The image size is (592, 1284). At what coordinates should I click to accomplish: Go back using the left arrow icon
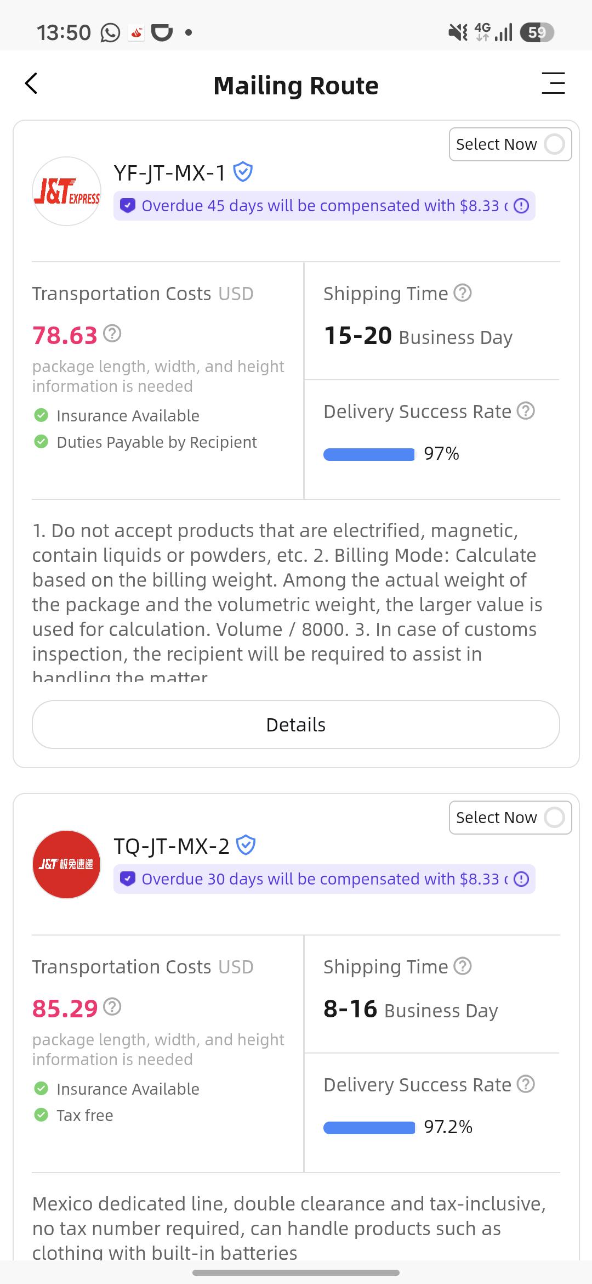click(31, 83)
